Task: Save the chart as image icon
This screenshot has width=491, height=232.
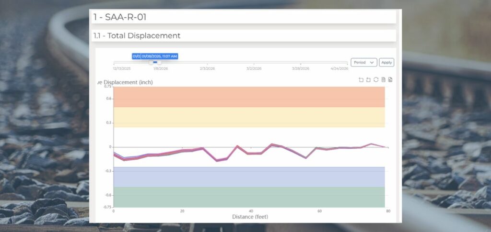Action: coord(390,80)
